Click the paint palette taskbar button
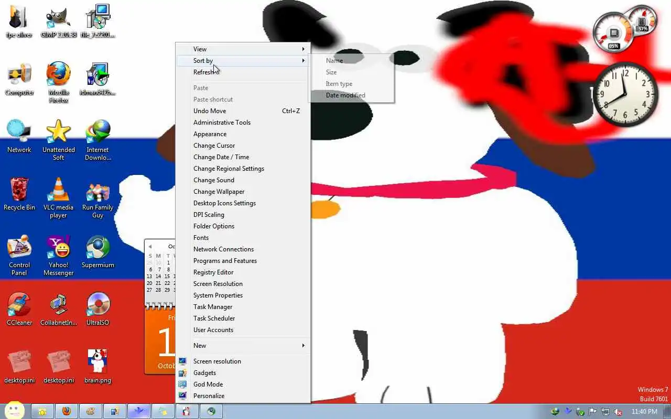Image resolution: width=671 pixels, height=419 pixels. coord(90,412)
